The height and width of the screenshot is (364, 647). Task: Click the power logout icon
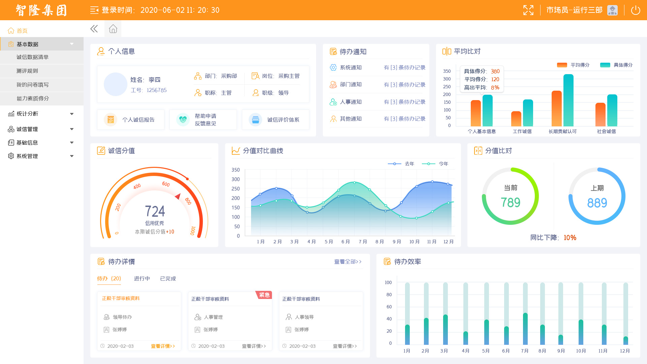(x=635, y=10)
